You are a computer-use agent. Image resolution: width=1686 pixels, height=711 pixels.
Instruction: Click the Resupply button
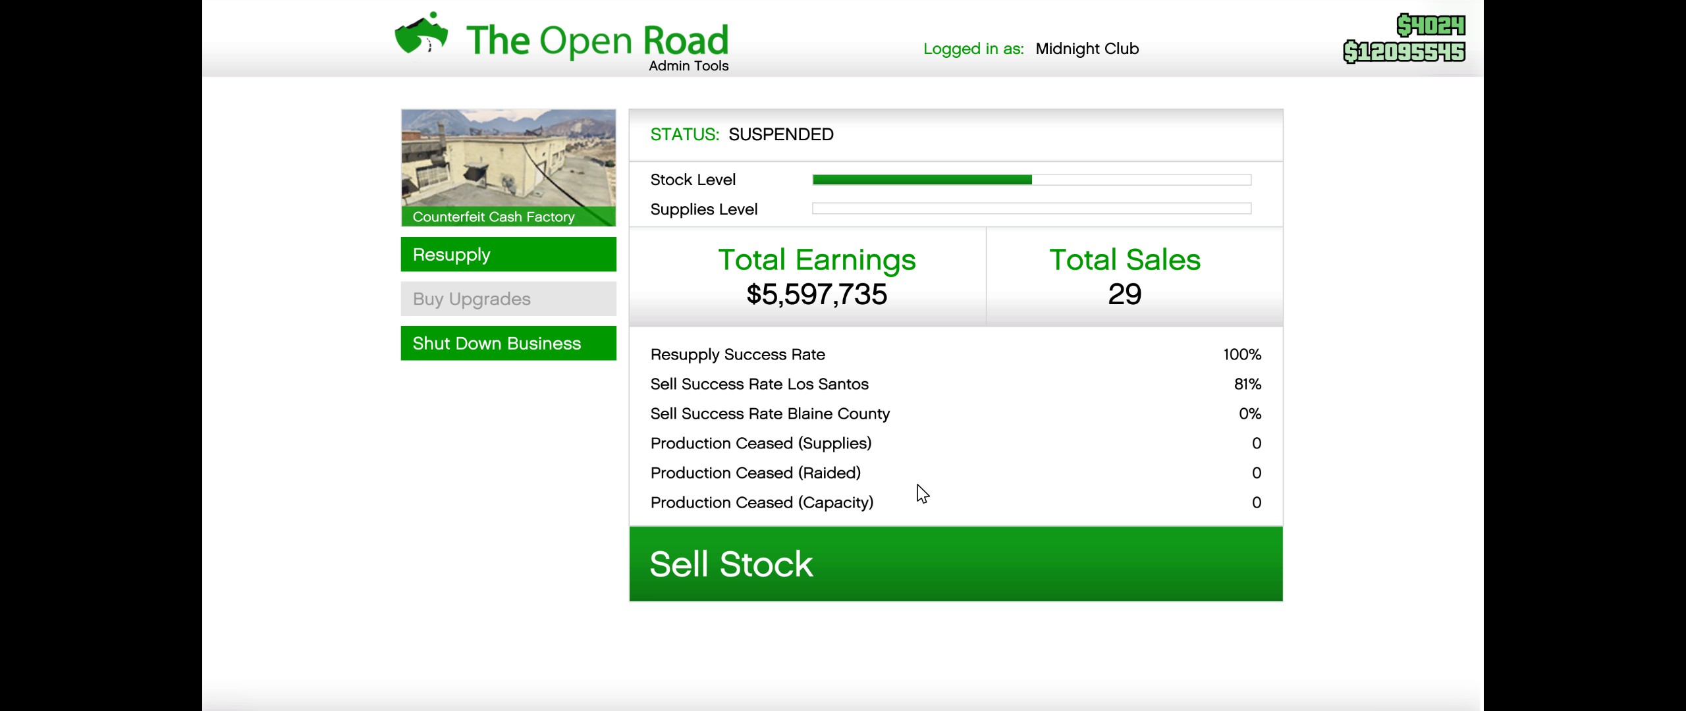coord(508,254)
